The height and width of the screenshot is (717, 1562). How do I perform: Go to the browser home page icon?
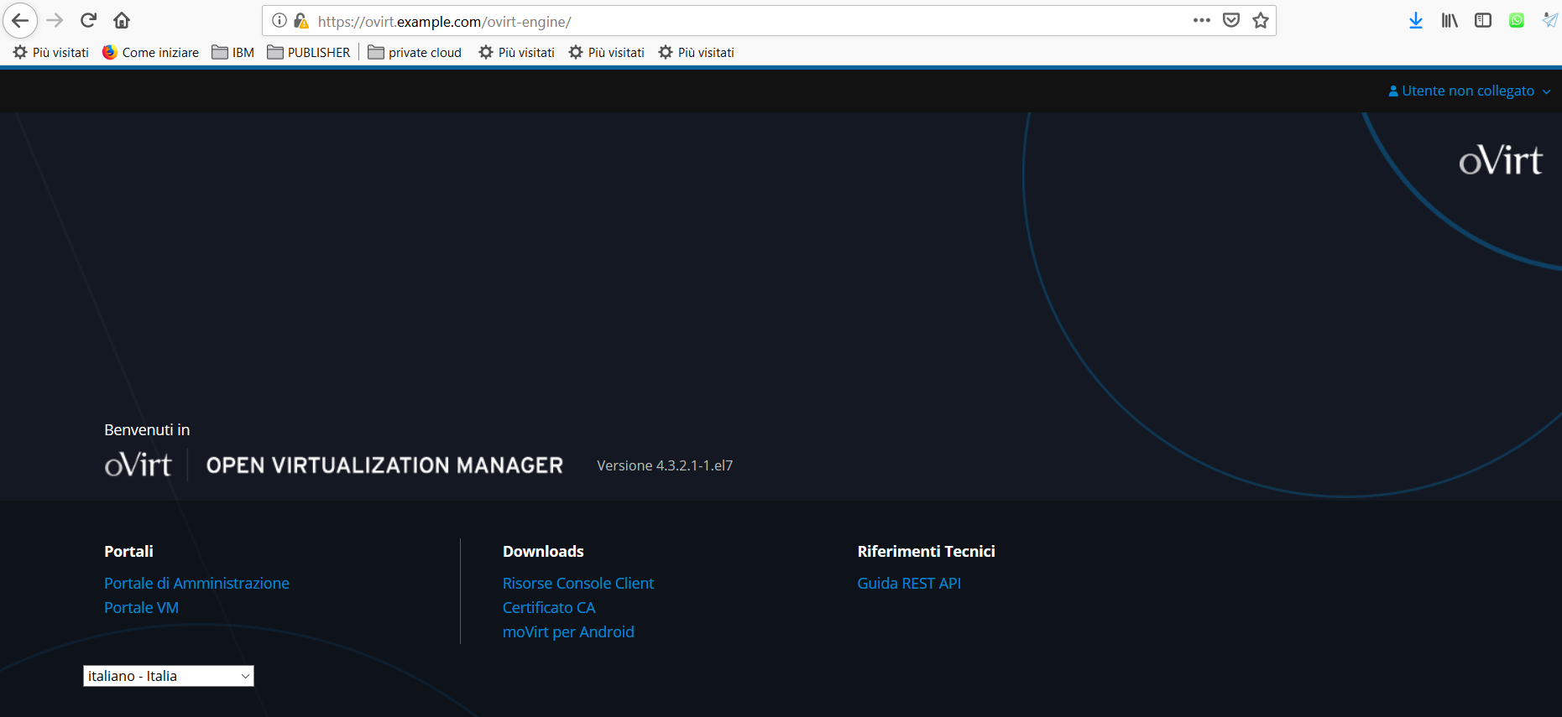point(122,20)
